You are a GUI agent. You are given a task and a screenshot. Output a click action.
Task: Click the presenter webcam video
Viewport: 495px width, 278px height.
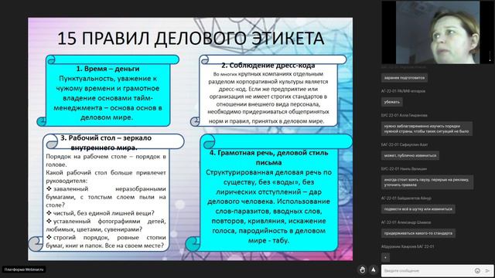tap(437, 32)
